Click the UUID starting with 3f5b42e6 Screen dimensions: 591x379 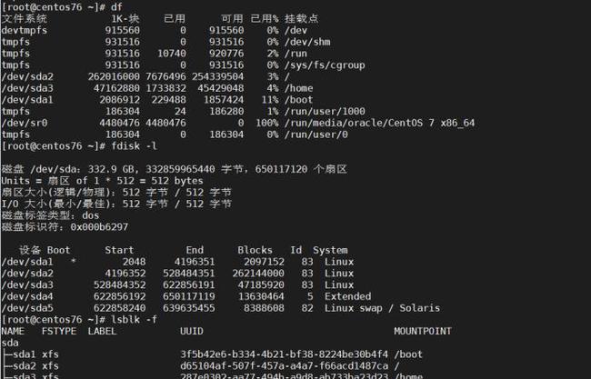point(284,354)
